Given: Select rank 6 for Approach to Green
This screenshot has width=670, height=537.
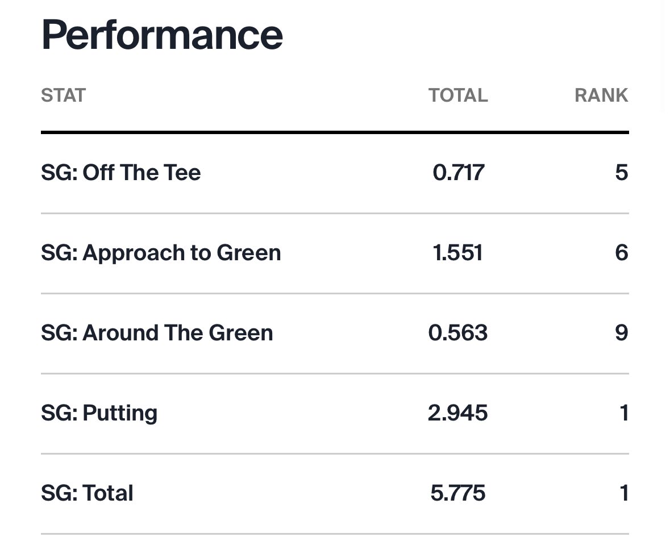Looking at the screenshot, I should 621,253.
